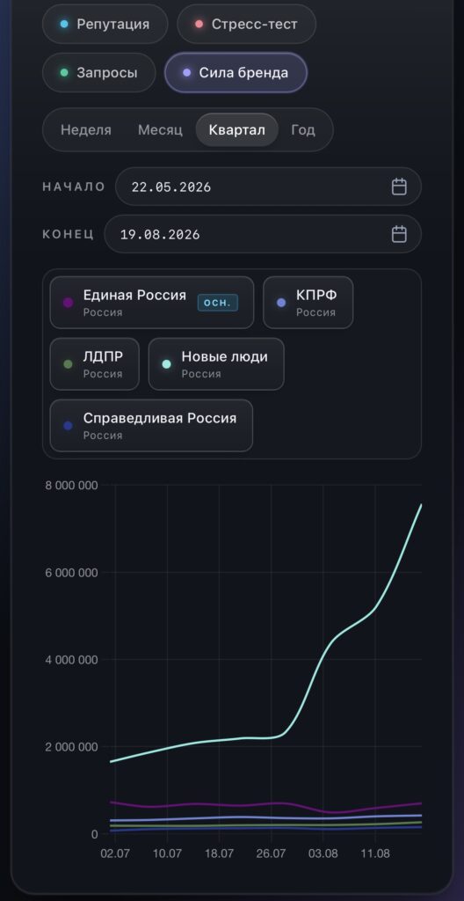This screenshot has height=901, width=464.
Task: Switch period to Неделя
Action: 86,130
